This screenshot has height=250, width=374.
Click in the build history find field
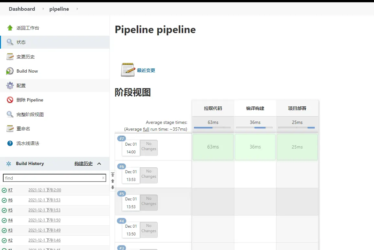52,178
